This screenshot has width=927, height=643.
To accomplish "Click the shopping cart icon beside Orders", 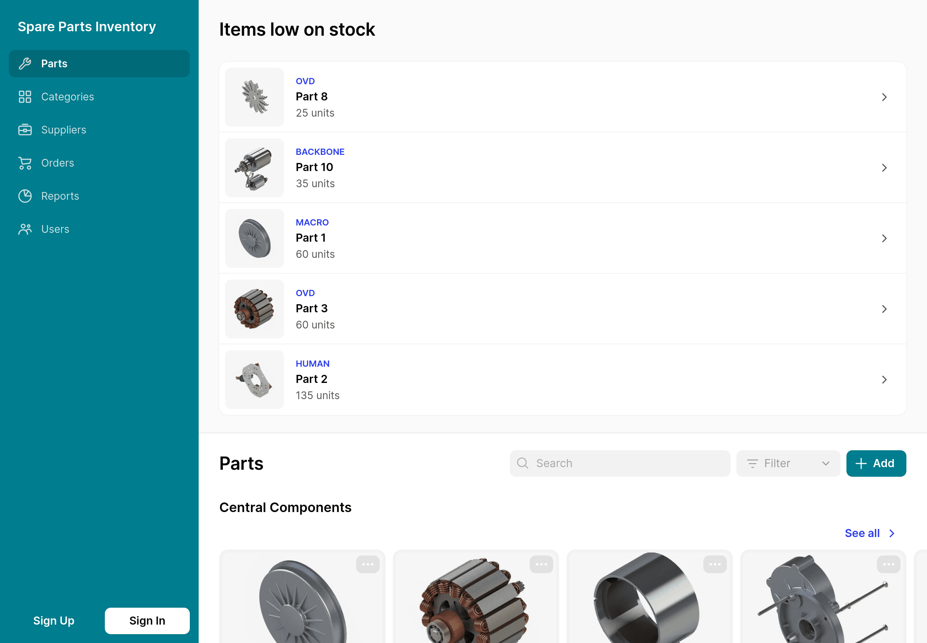I will click(x=25, y=163).
